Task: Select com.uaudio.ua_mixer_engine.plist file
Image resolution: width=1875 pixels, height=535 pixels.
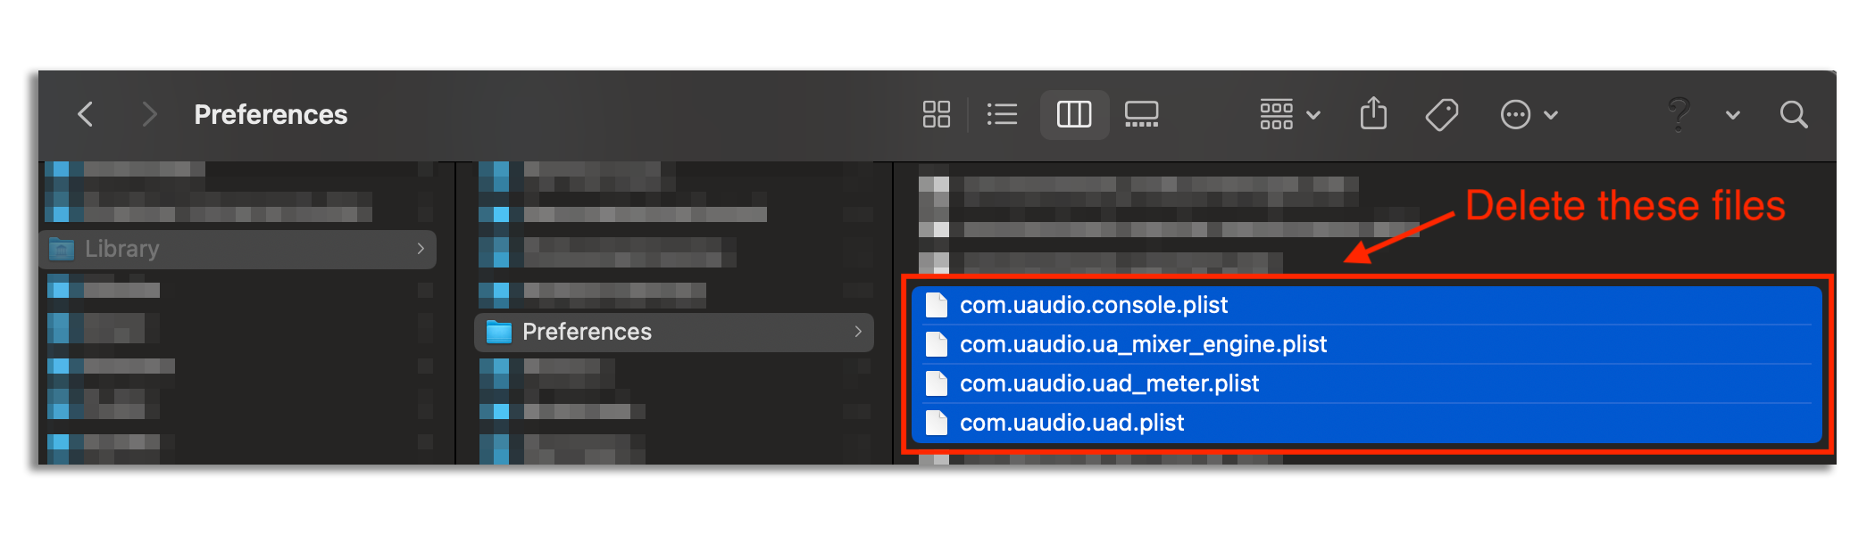Action: [x=1364, y=344]
